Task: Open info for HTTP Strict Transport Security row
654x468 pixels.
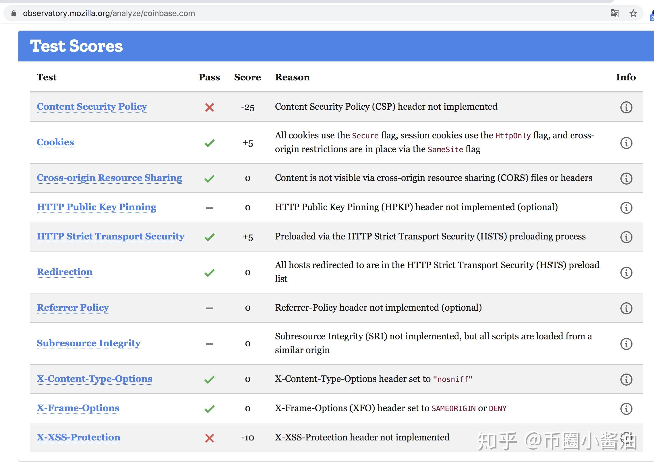Action: click(626, 237)
